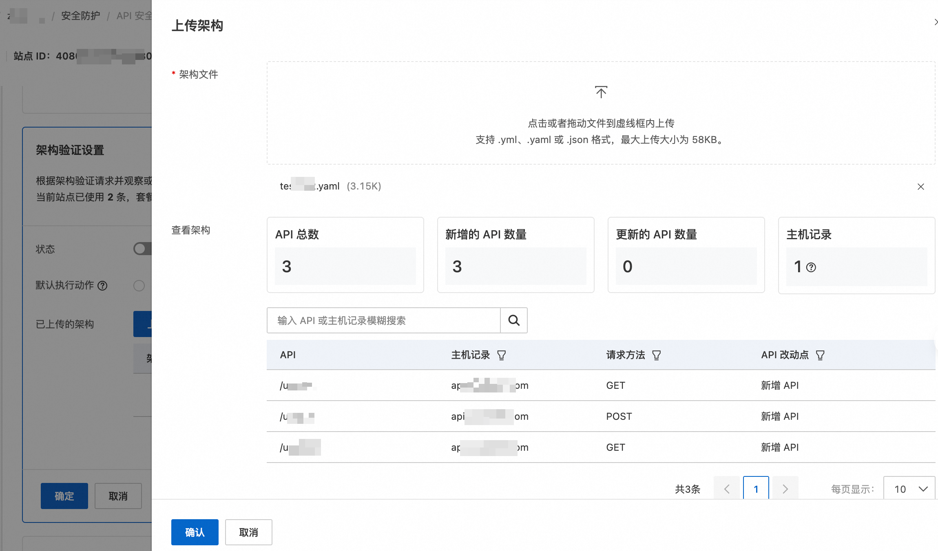
Task: Go to the previous page with the left chevron
Action: 726,489
